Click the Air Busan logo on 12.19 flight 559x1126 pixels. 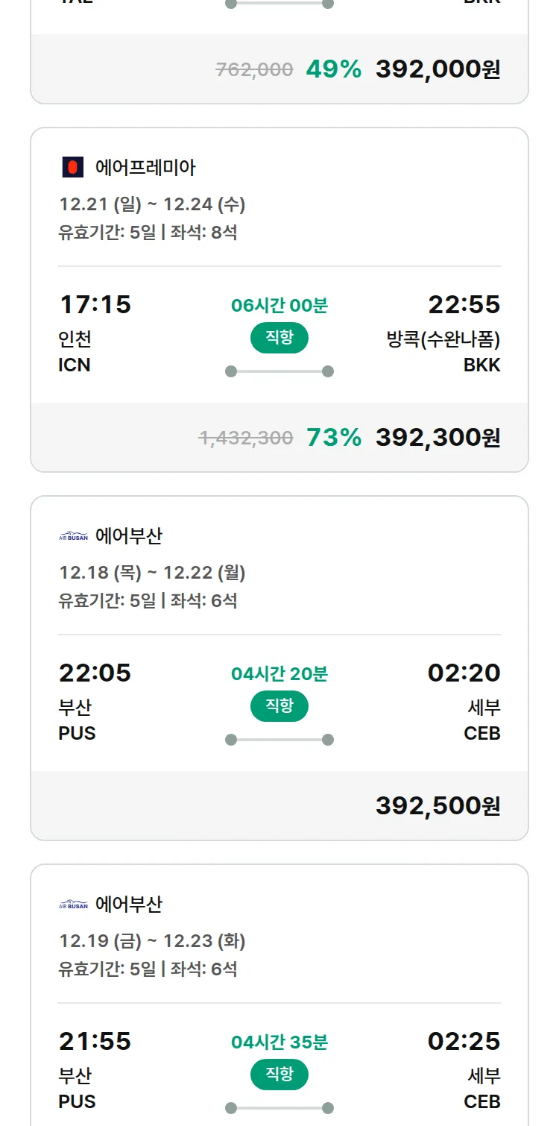click(x=73, y=905)
